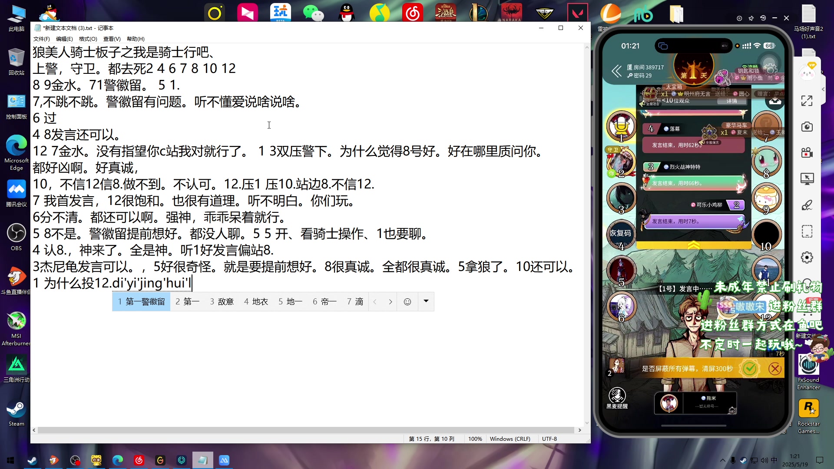Click Notepad horizontal scrollbar right arrow

point(579,430)
